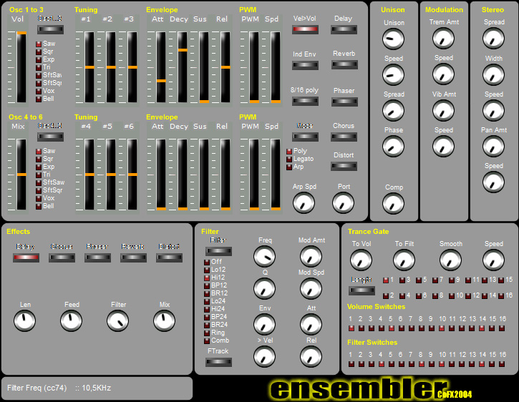Toggle Filter Switch step 8

tap(422, 364)
